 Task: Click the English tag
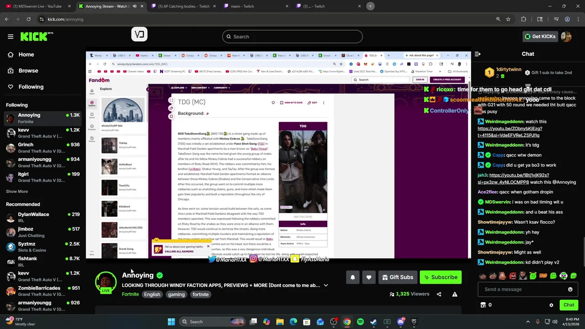(x=152, y=295)
